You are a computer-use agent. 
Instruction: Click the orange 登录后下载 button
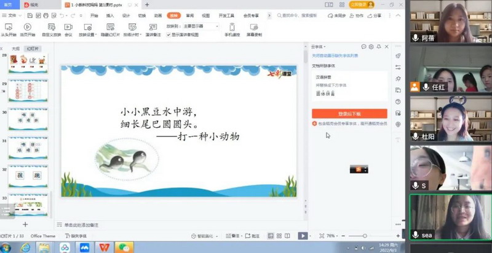349,114
